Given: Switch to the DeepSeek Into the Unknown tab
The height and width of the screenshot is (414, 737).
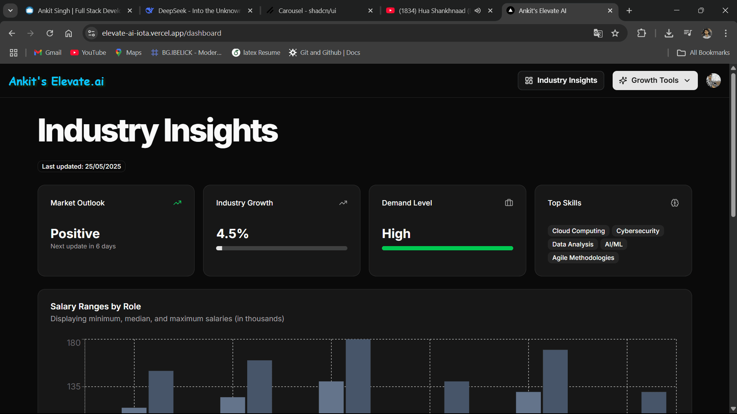Looking at the screenshot, I should click(199, 11).
